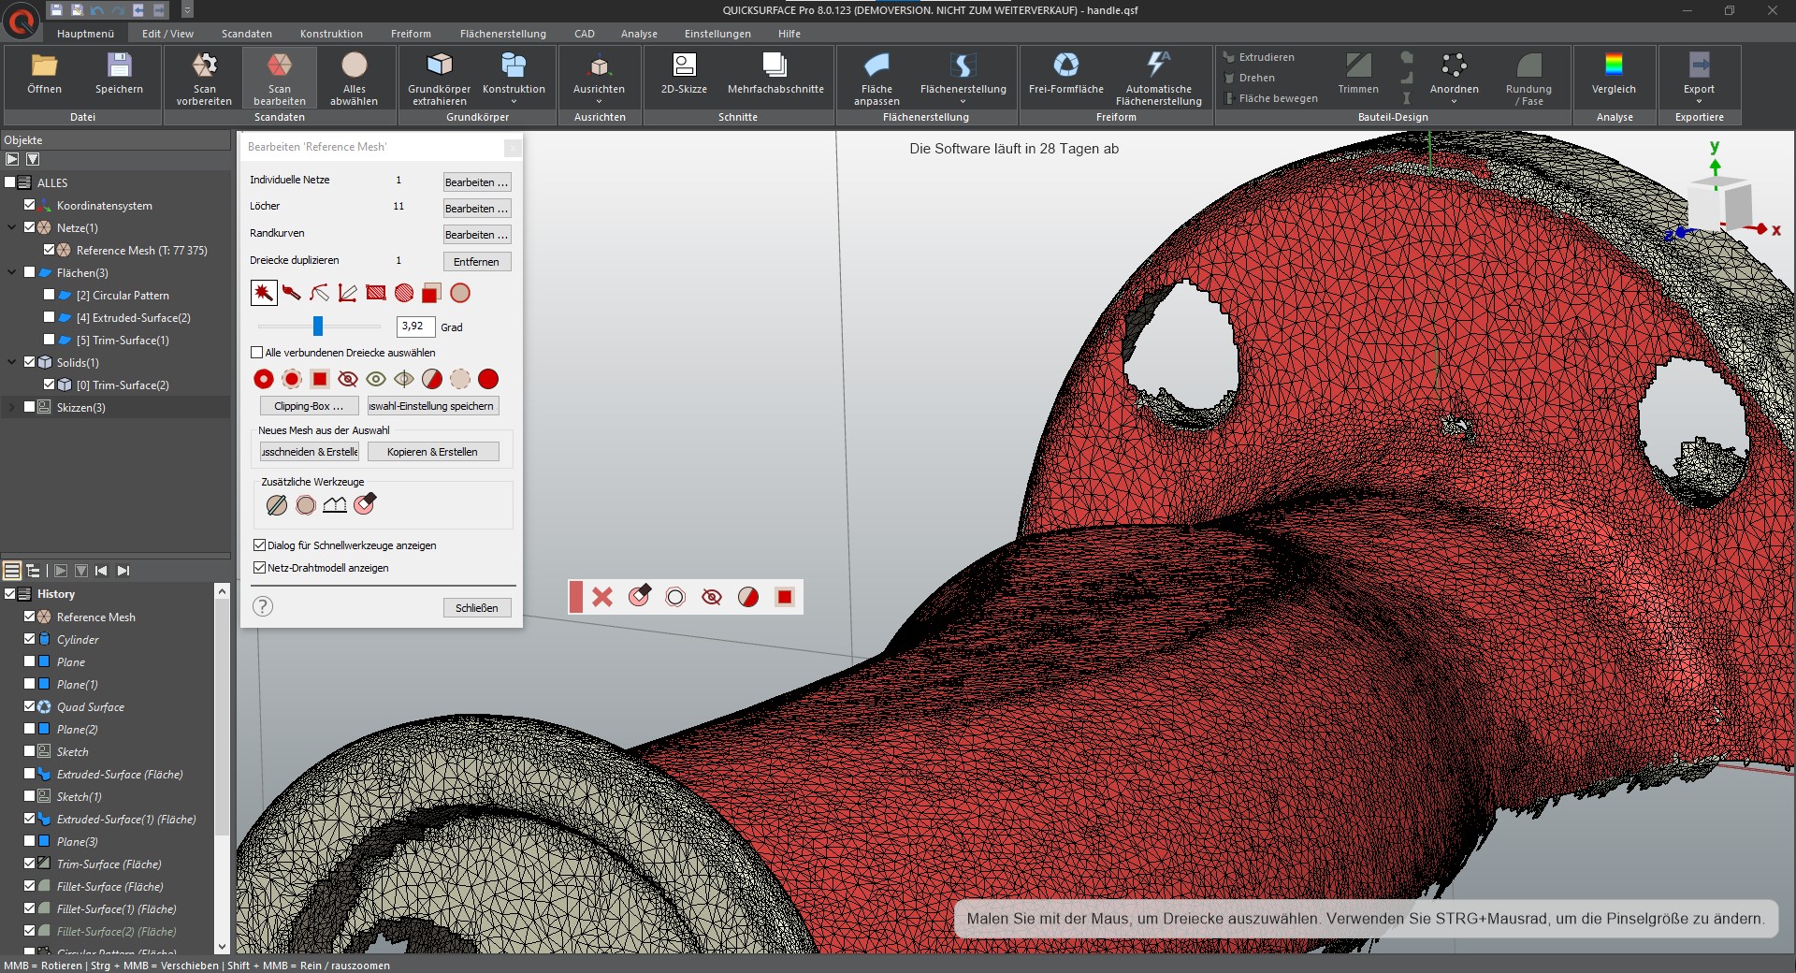The image size is (1796, 973).
Task: Click the Scan vorbereiten icon
Action: [x=204, y=65]
